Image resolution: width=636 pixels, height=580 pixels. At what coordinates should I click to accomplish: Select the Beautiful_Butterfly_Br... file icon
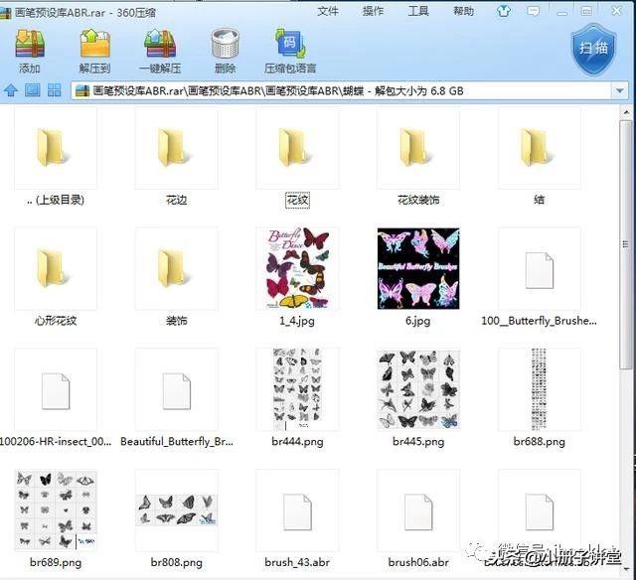(177, 390)
